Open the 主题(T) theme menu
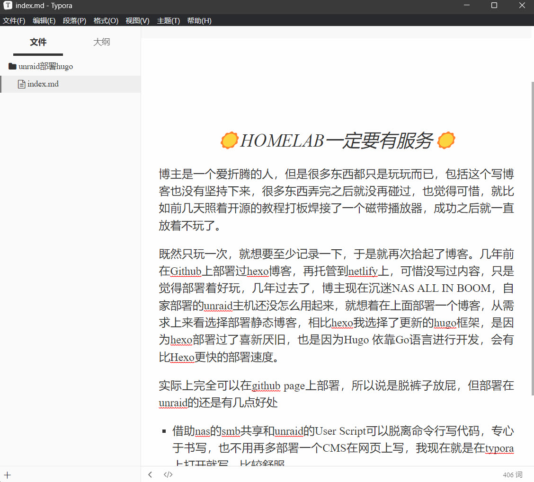534x482 pixels. click(x=168, y=21)
